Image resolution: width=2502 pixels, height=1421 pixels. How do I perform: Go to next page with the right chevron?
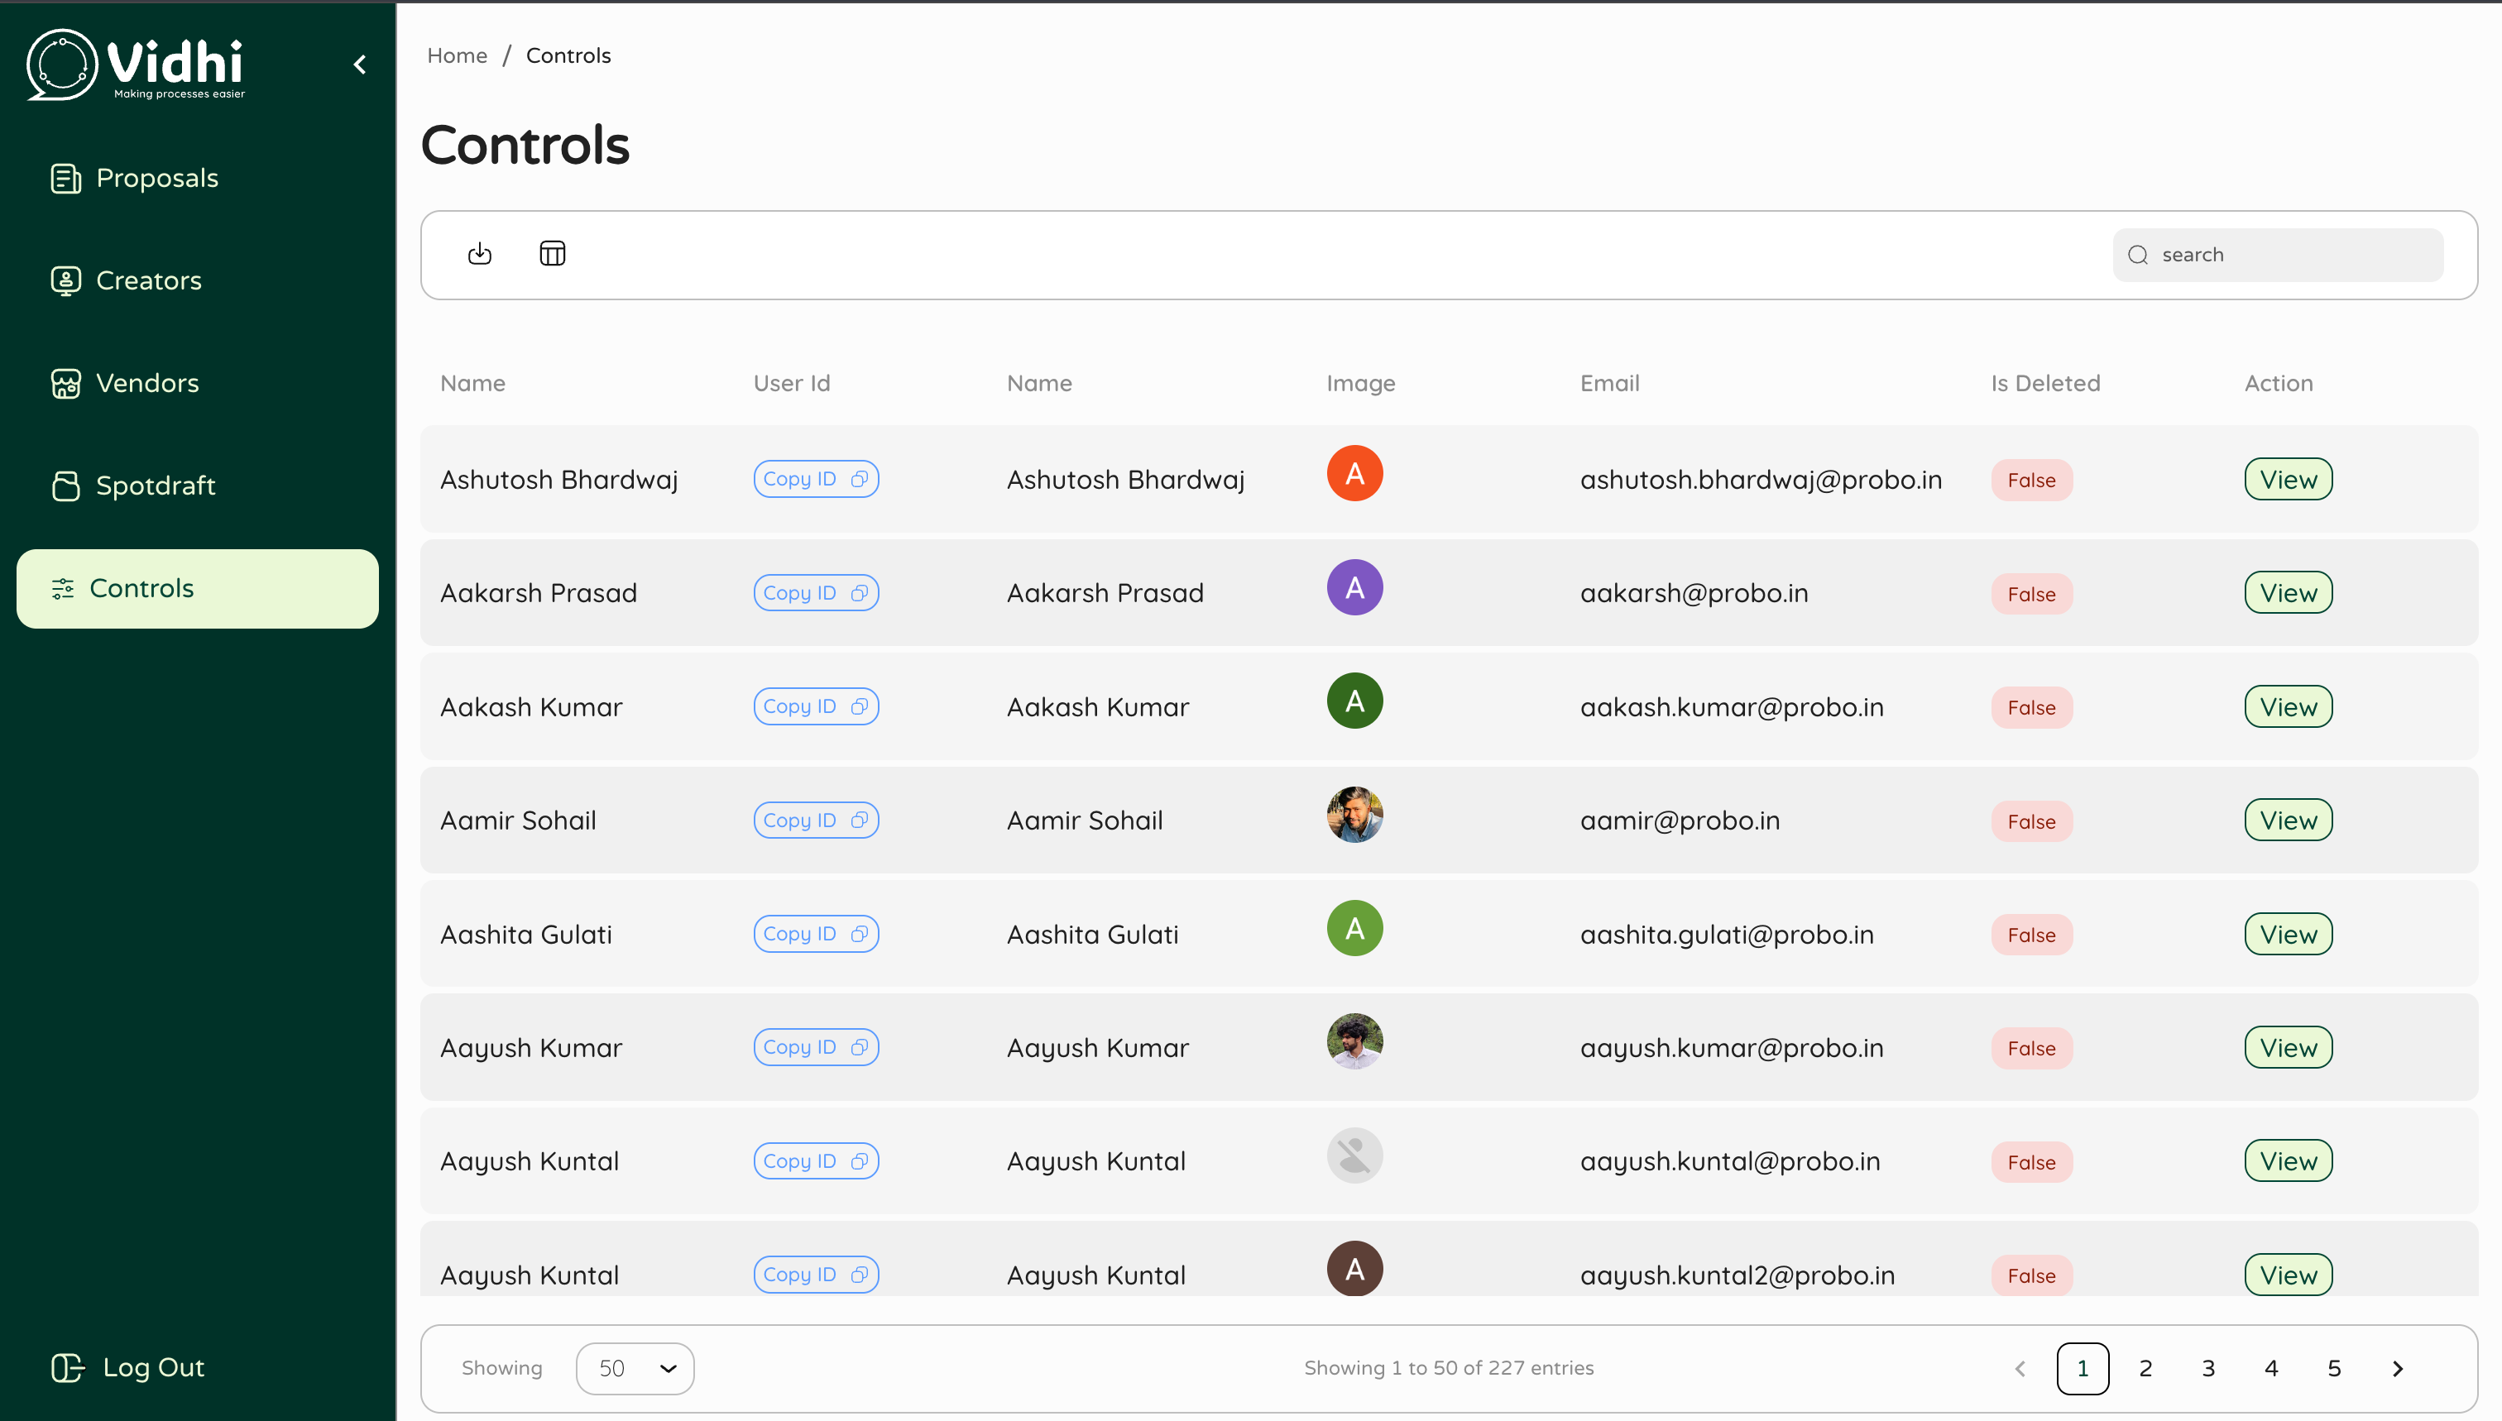pos(2398,1368)
